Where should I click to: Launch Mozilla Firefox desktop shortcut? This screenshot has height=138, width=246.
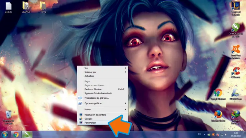pos(218,116)
